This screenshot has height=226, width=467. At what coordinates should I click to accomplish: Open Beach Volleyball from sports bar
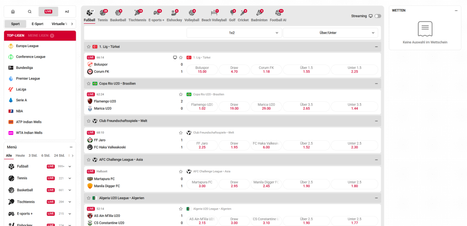(x=214, y=15)
